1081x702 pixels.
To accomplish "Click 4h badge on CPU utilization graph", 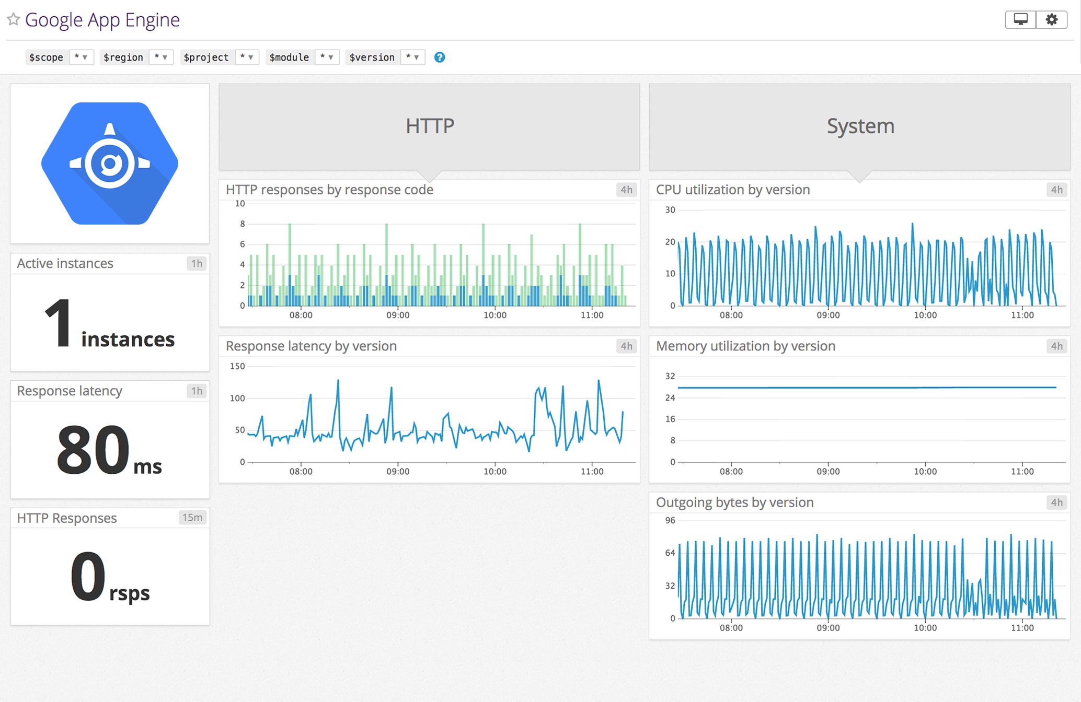I will click(1056, 190).
